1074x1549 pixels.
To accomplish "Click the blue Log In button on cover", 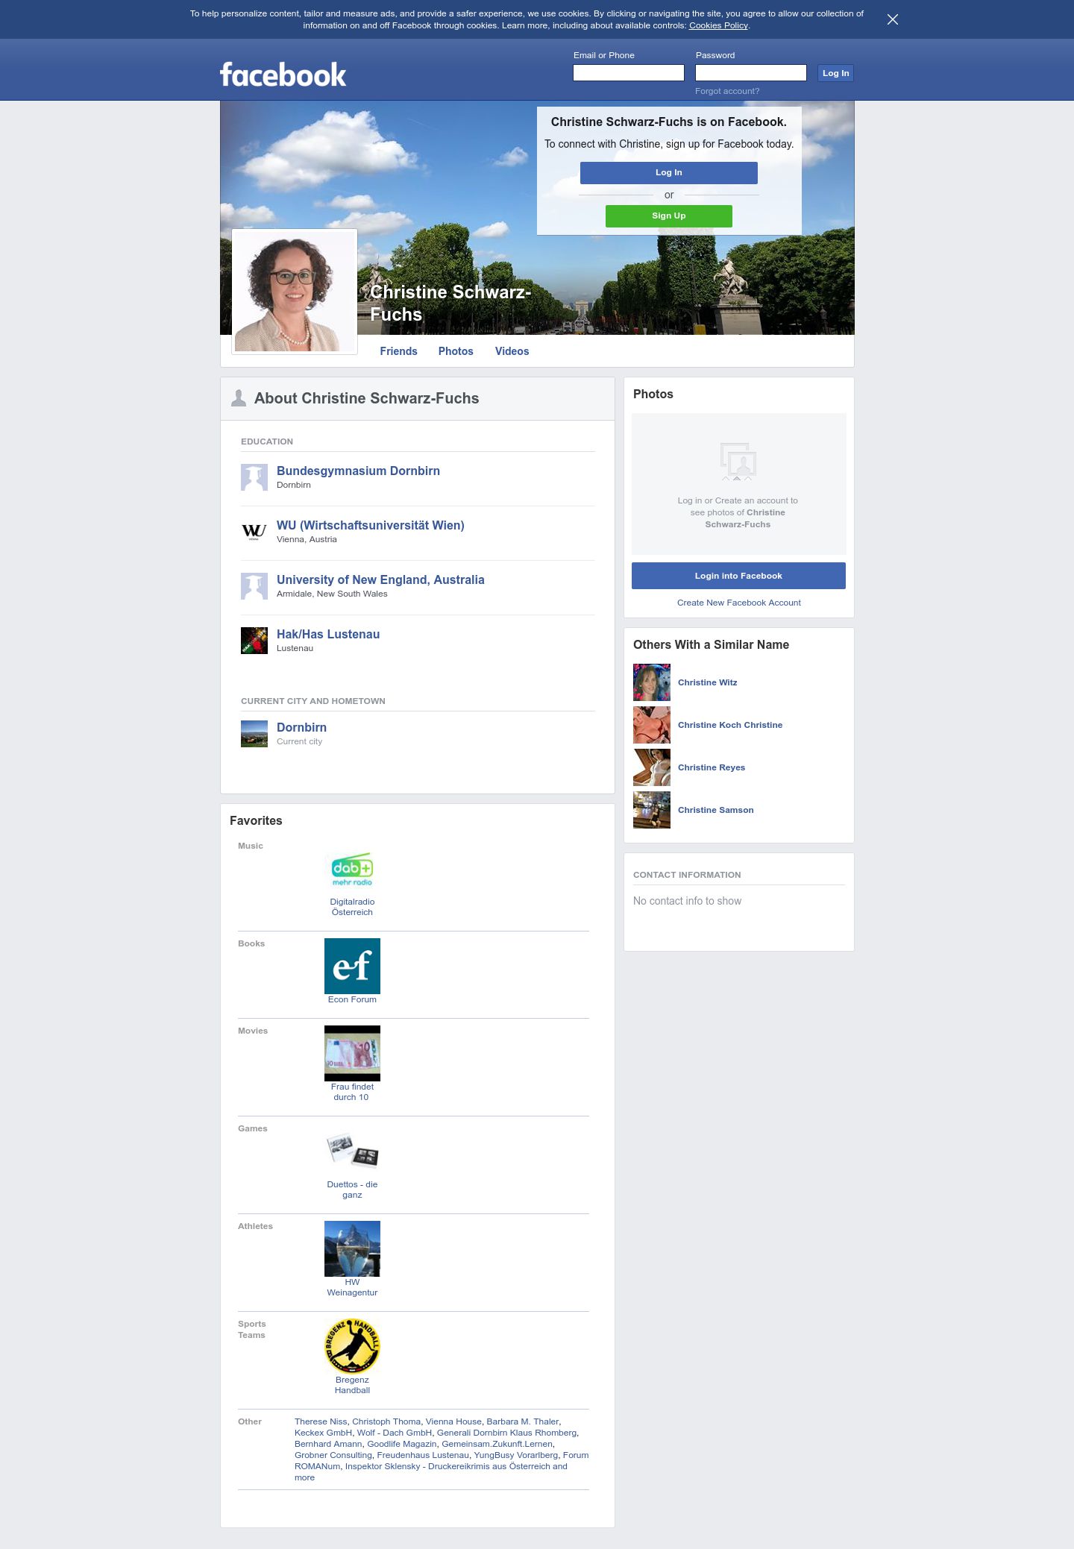I will [669, 172].
